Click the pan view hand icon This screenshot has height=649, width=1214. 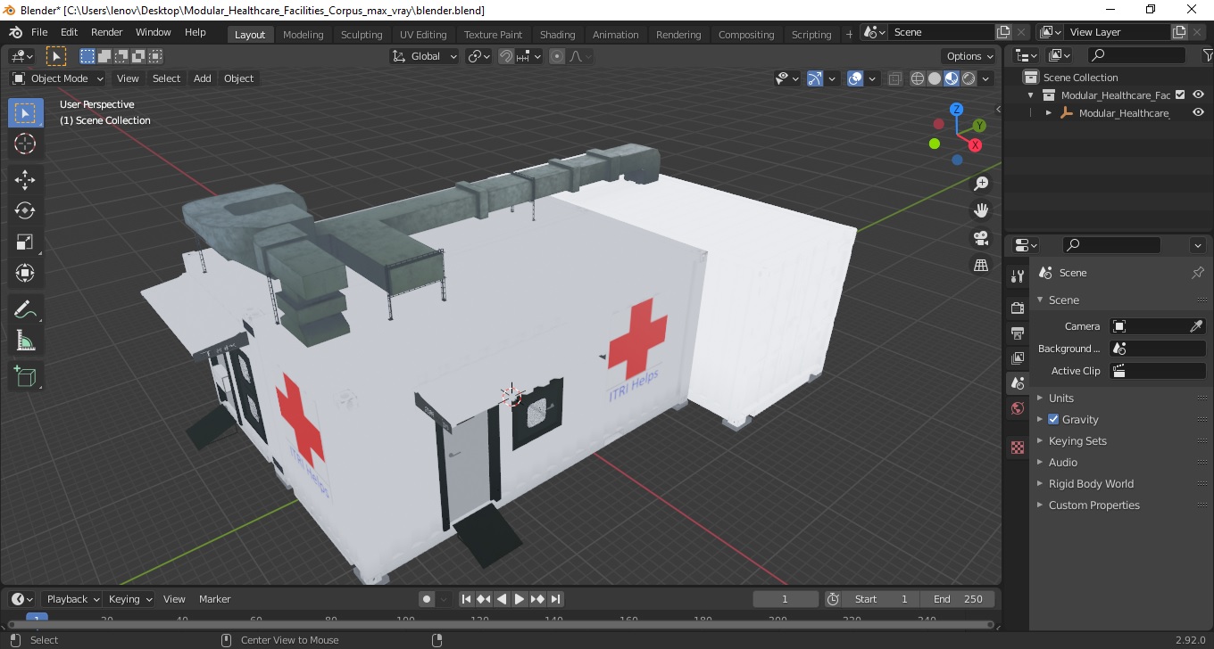981,211
